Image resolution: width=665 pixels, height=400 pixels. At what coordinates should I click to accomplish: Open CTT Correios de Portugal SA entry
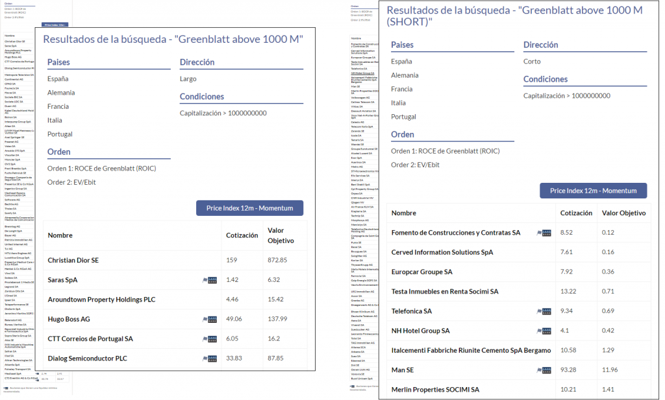point(90,338)
